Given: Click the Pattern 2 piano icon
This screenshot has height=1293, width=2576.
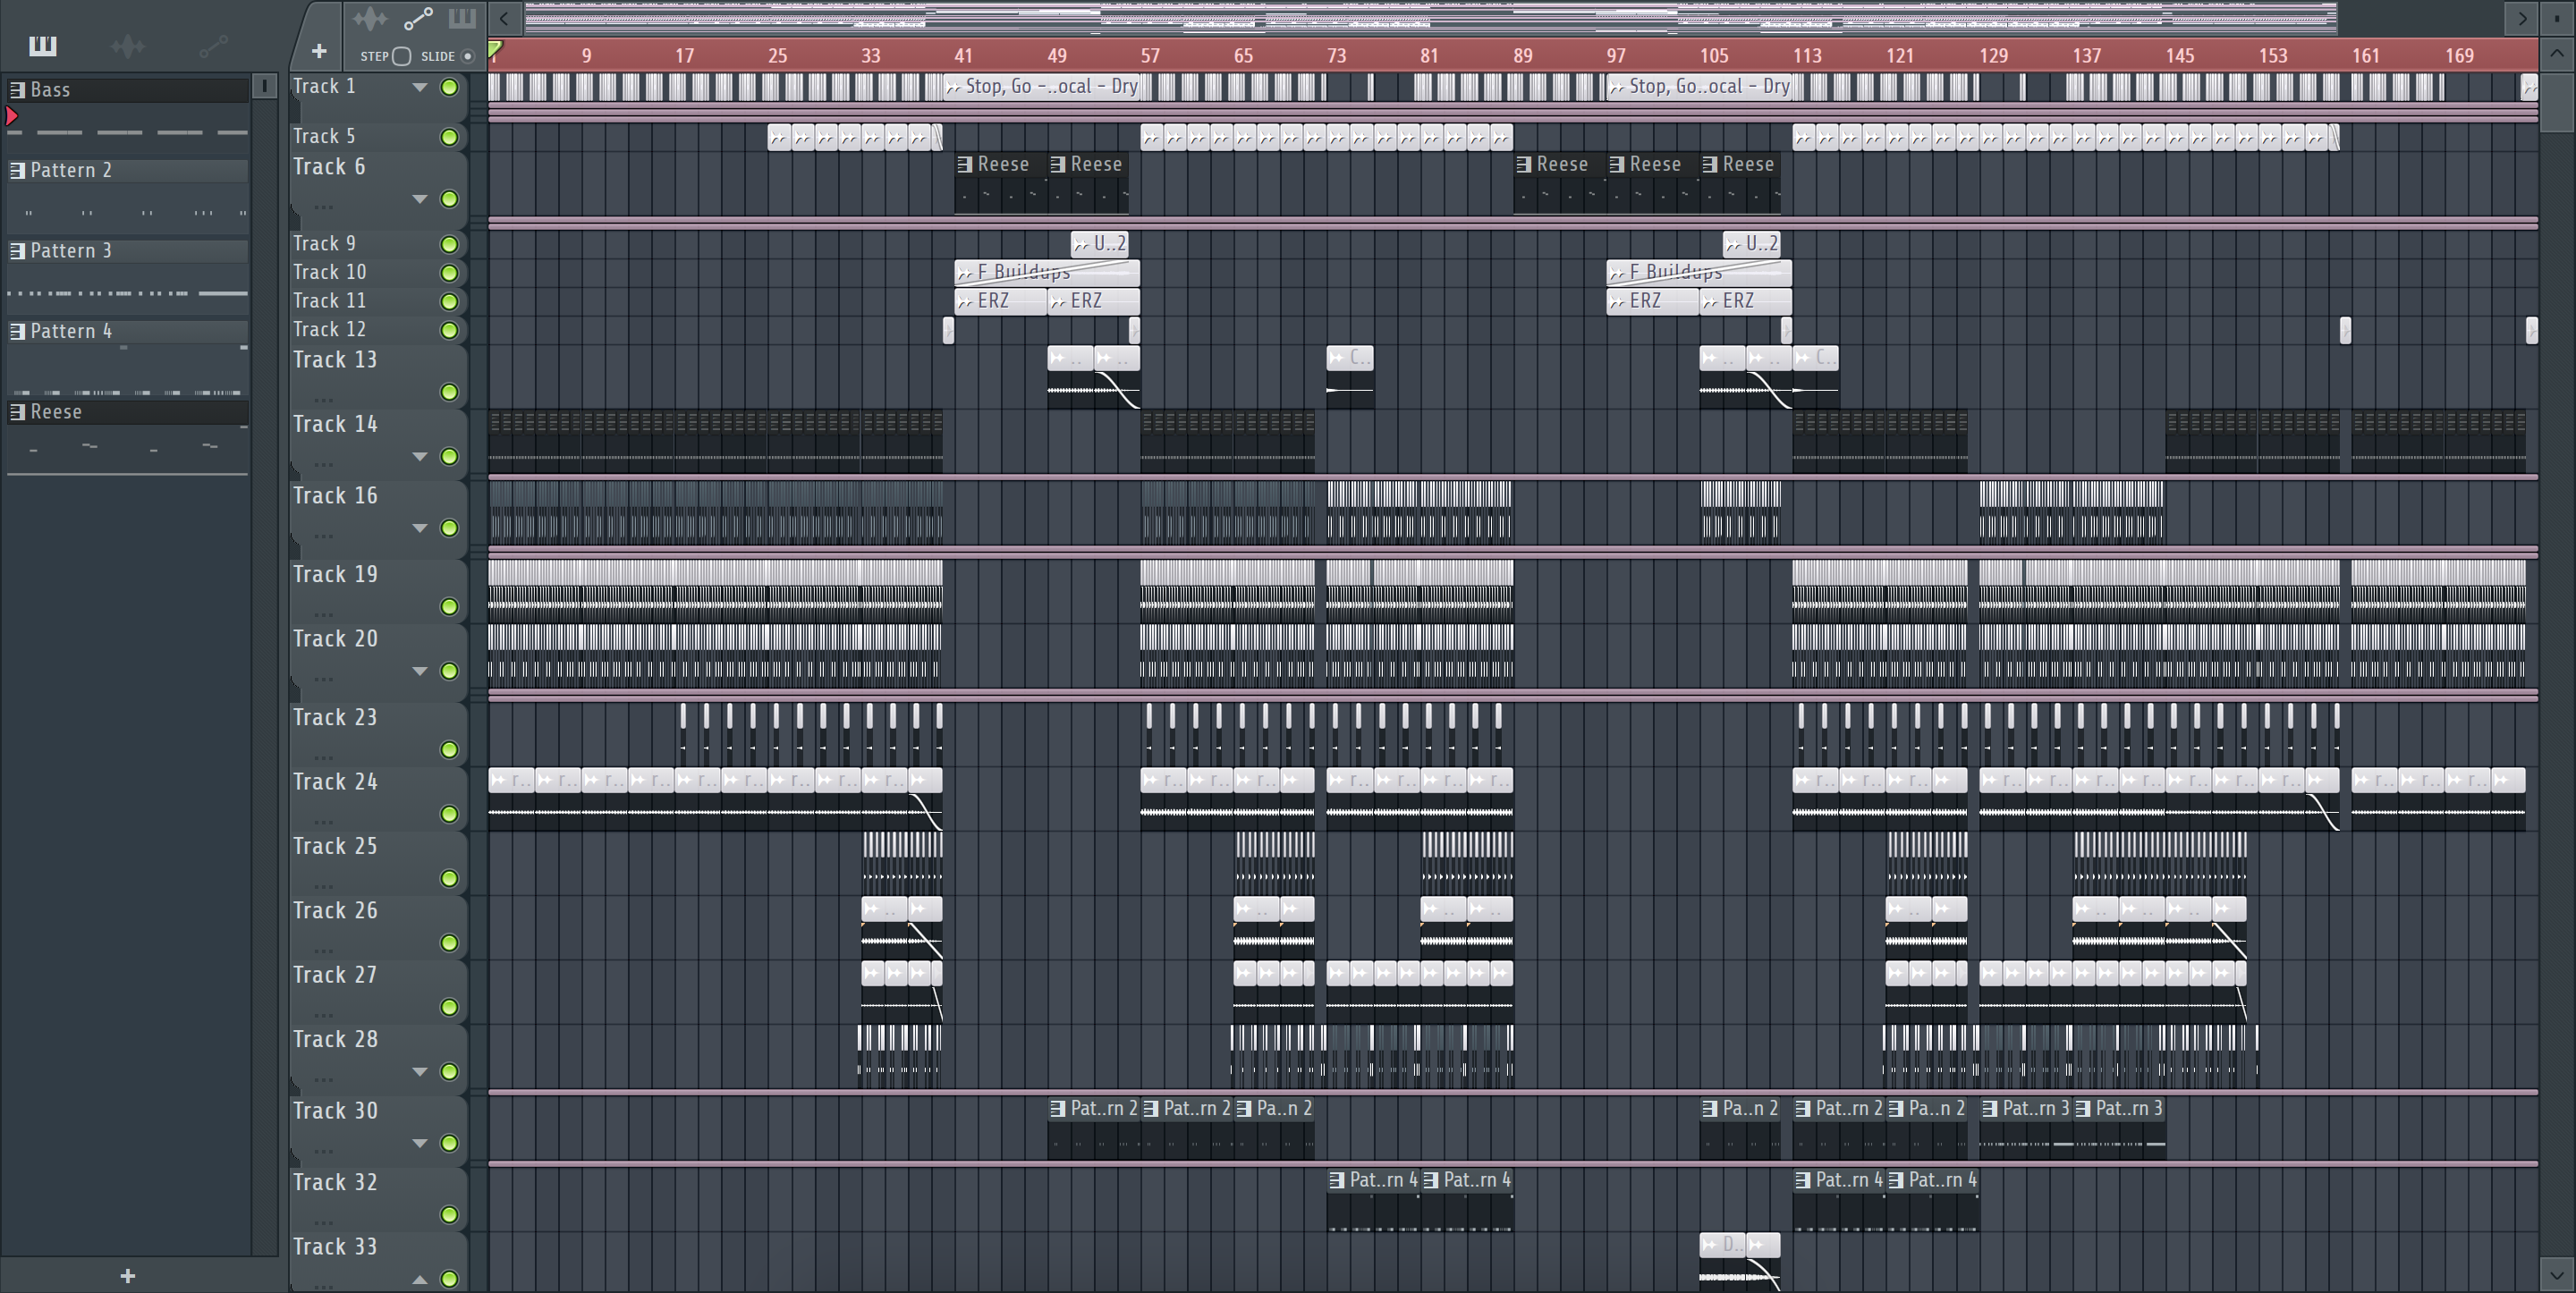Looking at the screenshot, I should (17, 170).
